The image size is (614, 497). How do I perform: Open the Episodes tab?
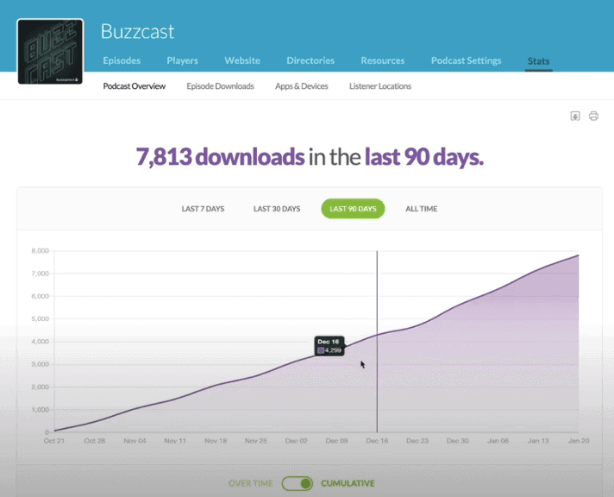[122, 60]
